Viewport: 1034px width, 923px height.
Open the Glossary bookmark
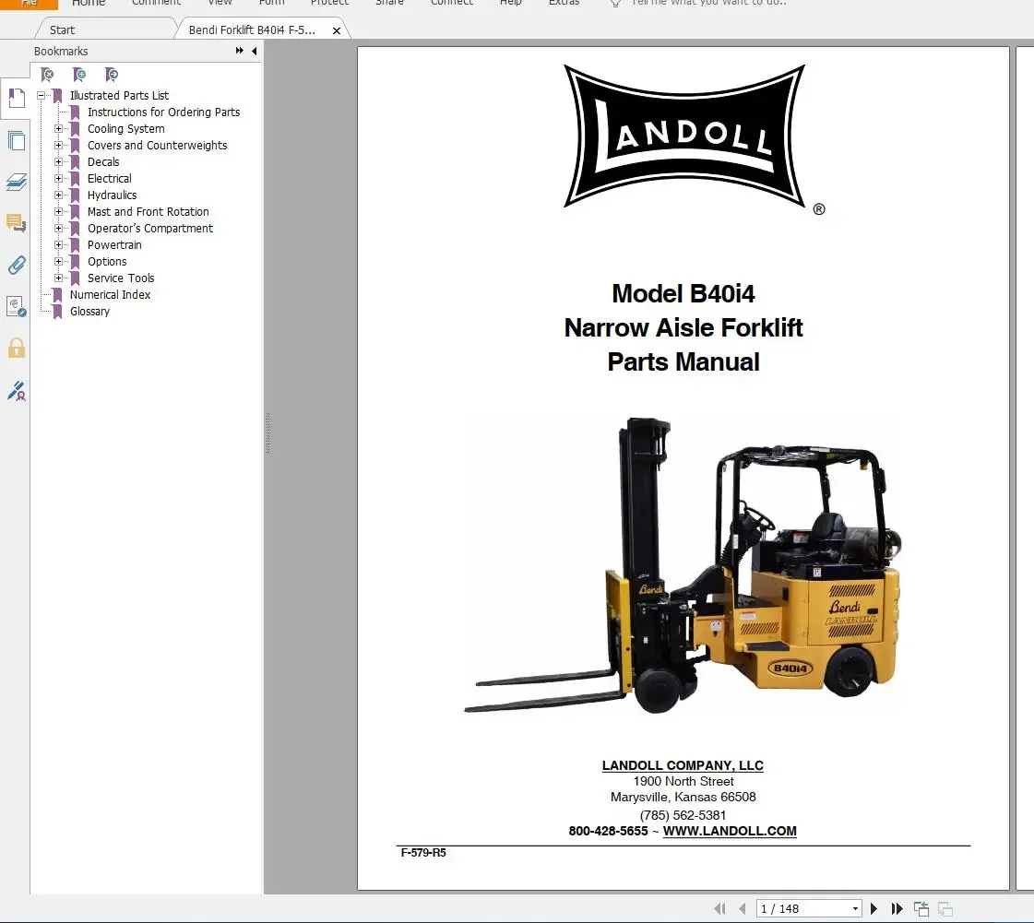pyautogui.click(x=89, y=312)
